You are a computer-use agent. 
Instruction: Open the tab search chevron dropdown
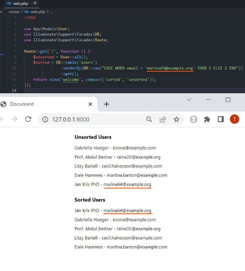(x=189, y=99)
